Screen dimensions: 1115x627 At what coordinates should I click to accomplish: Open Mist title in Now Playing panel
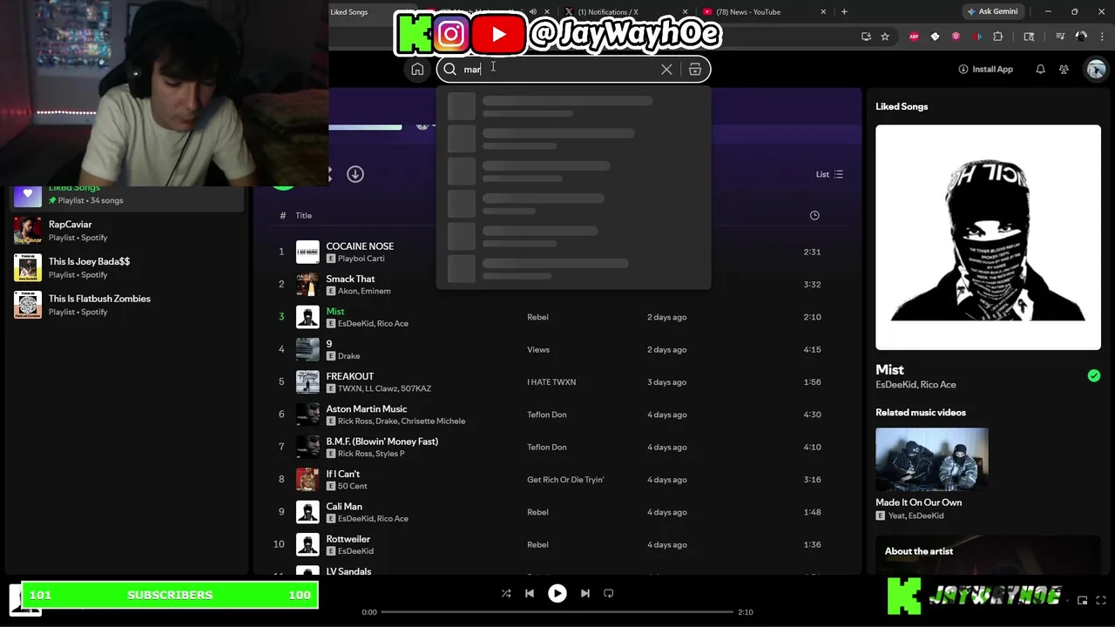click(x=889, y=370)
